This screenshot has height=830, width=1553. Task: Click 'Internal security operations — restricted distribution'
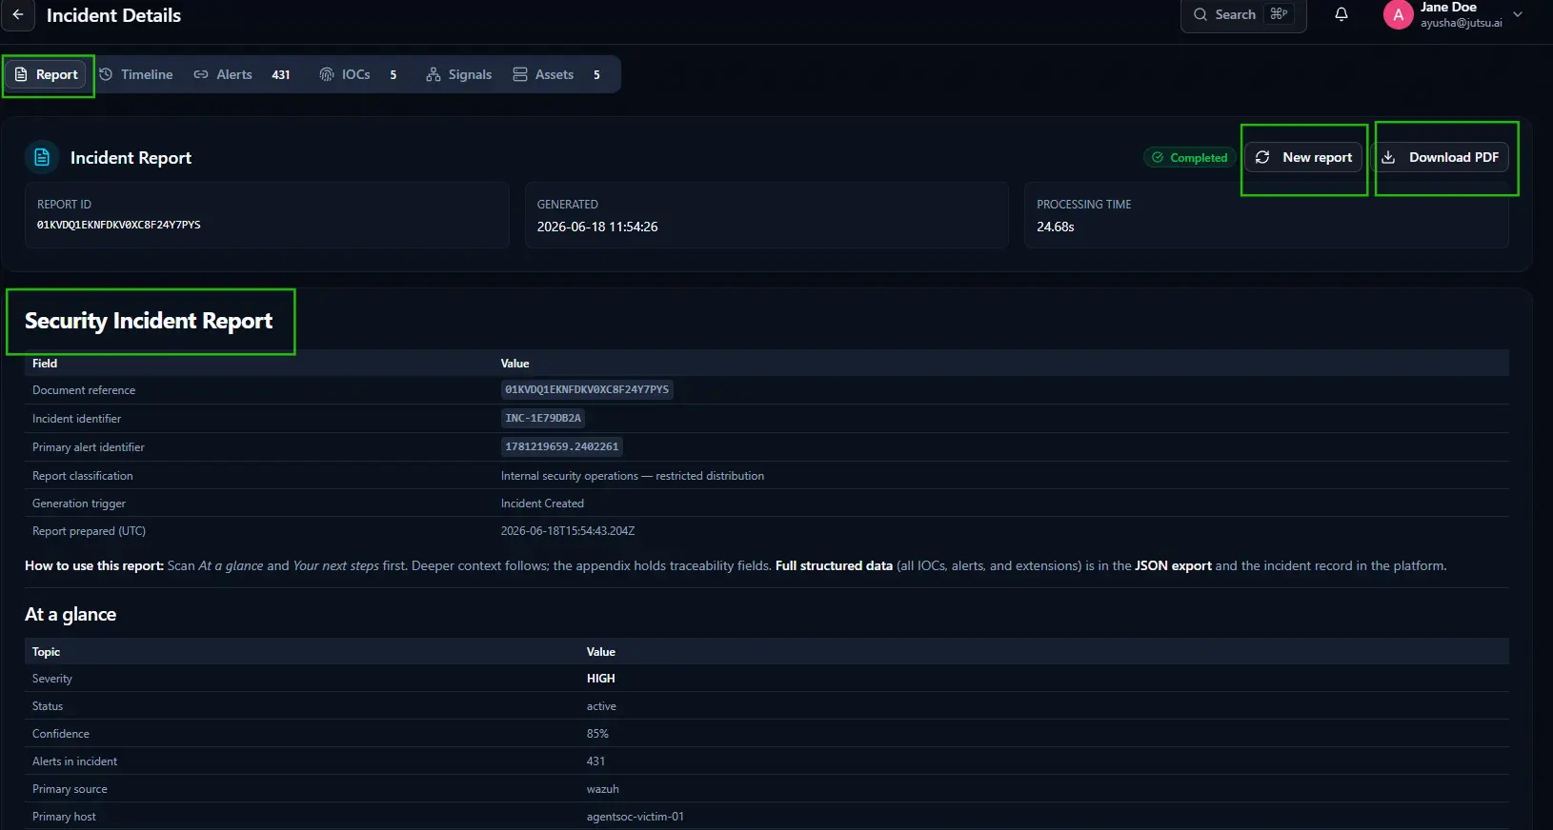pyautogui.click(x=633, y=476)
